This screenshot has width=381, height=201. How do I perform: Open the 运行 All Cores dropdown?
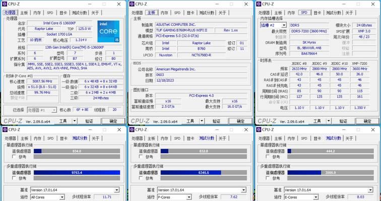(47, 197)
